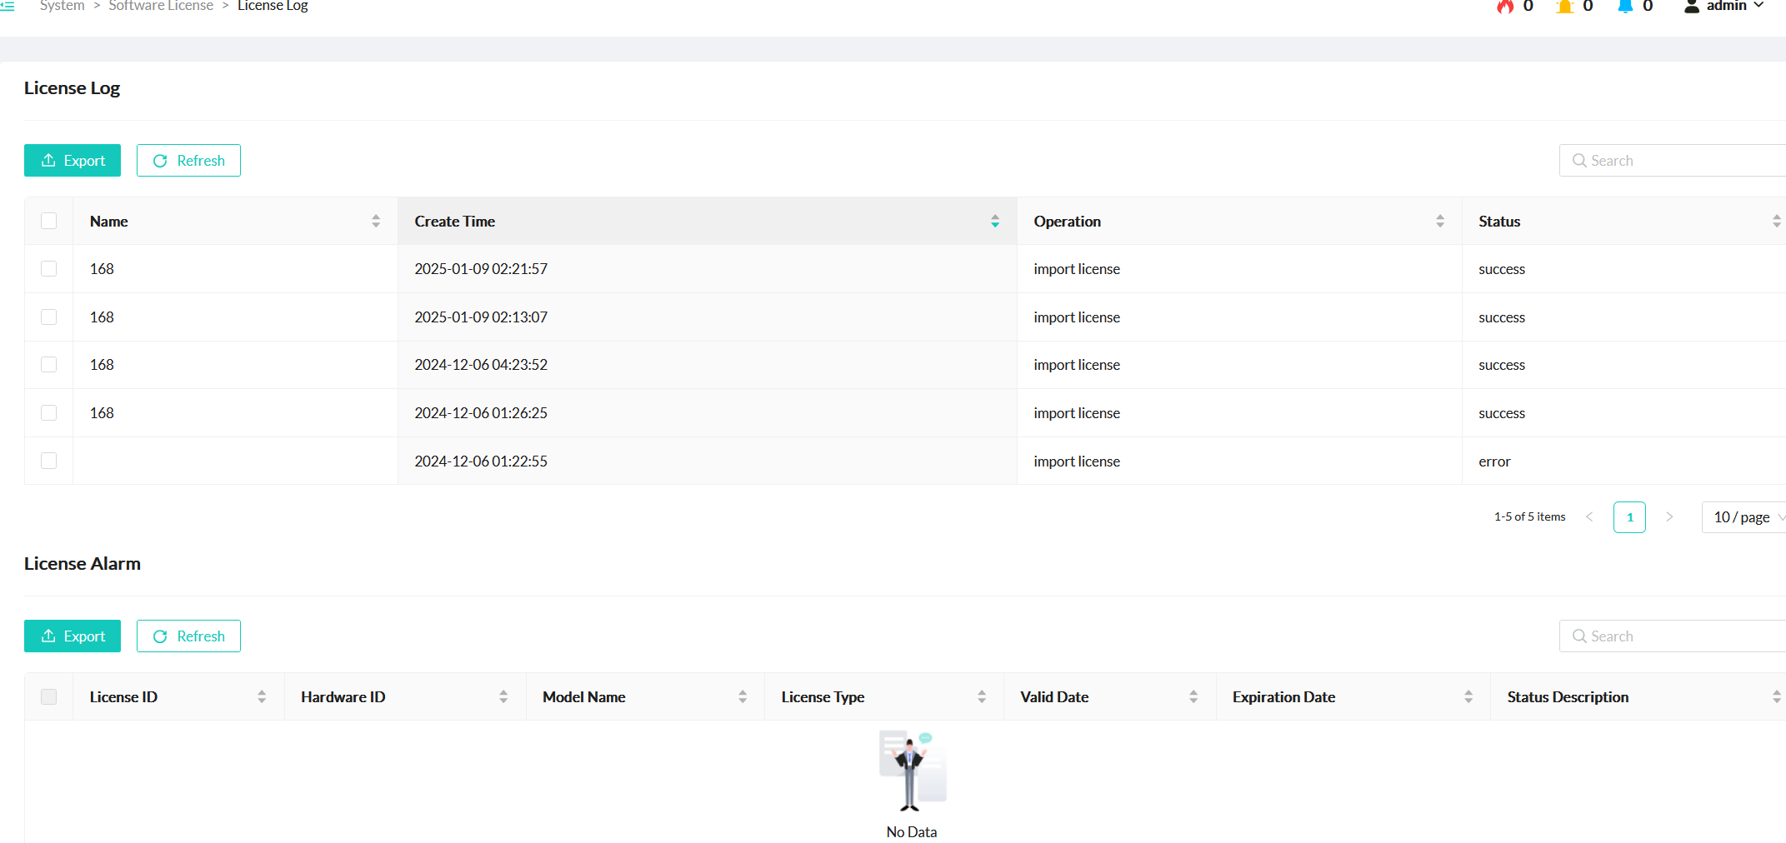Toggle the hamburger sidebar menu icon

(x=8, y=6)
